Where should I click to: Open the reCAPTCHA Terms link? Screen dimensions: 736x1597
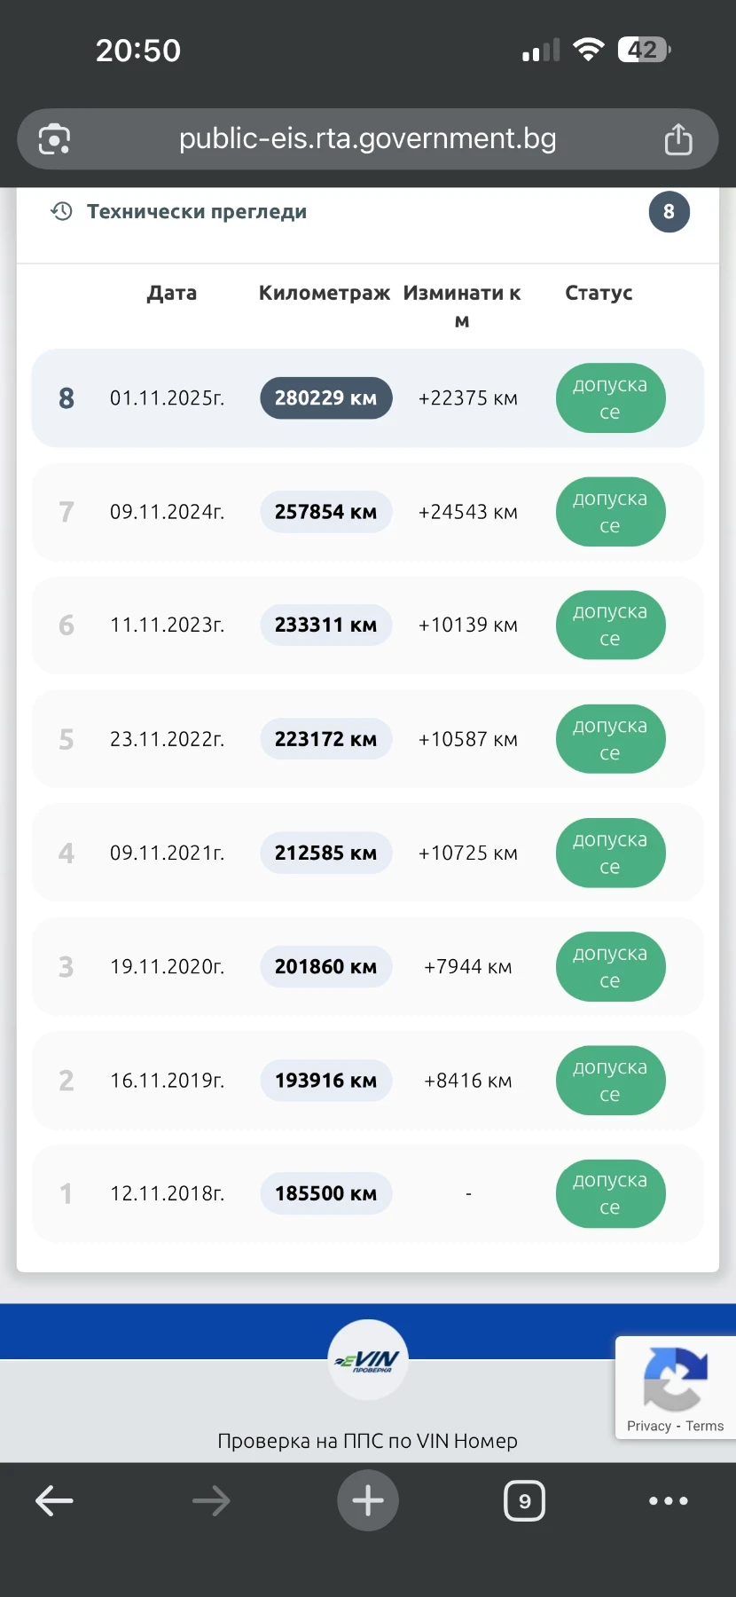pyautogui.click(x=704, y=1426)
